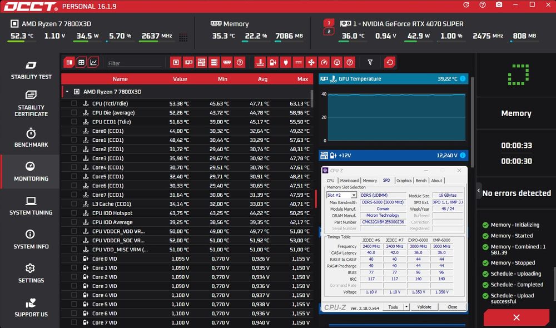Click the Filter text input field
The height and width of the screenshot is (328, 556).
[135, 63]
